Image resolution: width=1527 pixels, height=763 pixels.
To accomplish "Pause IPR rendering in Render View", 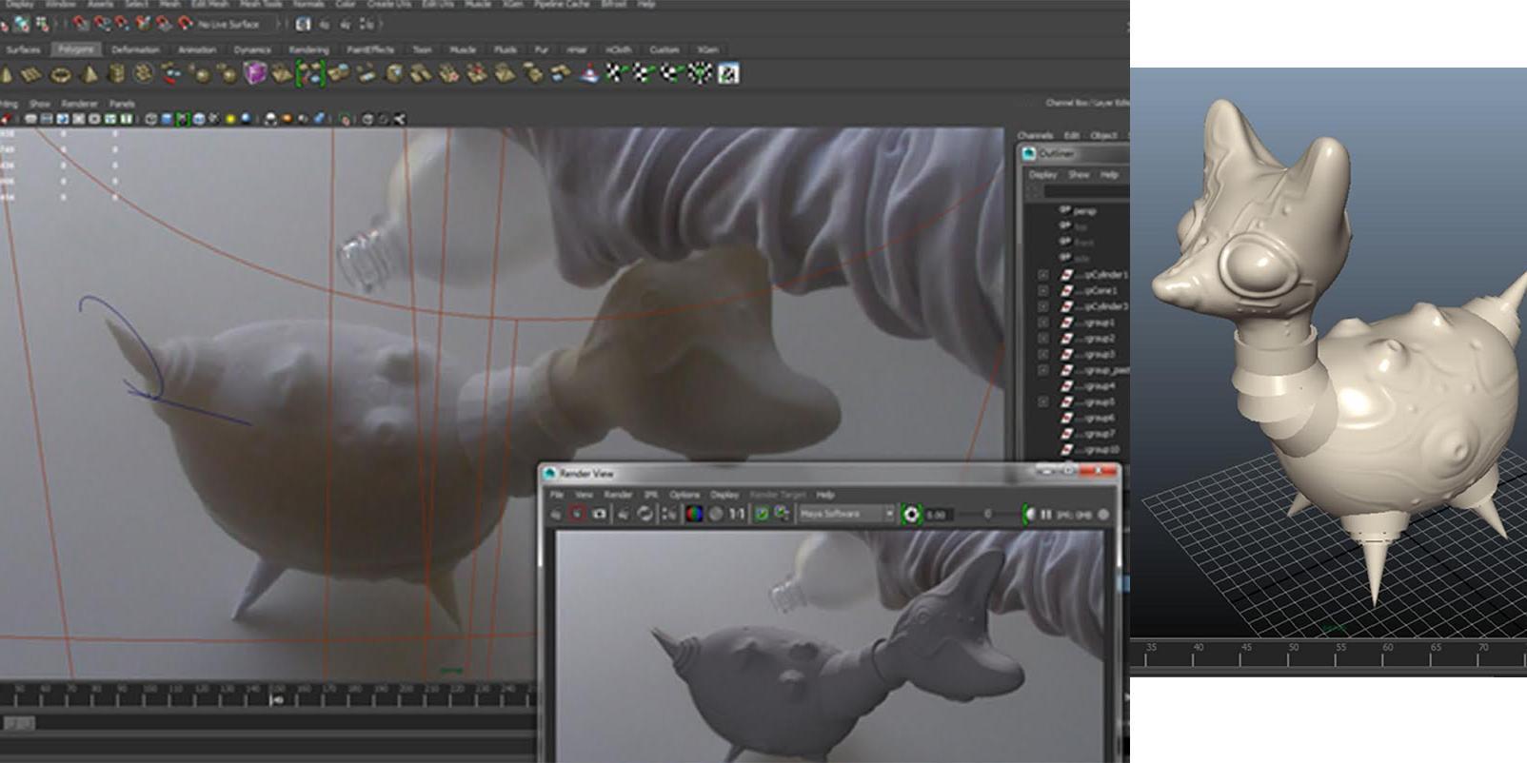I will pyautogui.click(x=1045, y=514).
